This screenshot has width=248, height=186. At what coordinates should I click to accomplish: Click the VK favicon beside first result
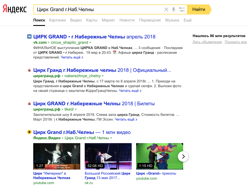point(29,37)
